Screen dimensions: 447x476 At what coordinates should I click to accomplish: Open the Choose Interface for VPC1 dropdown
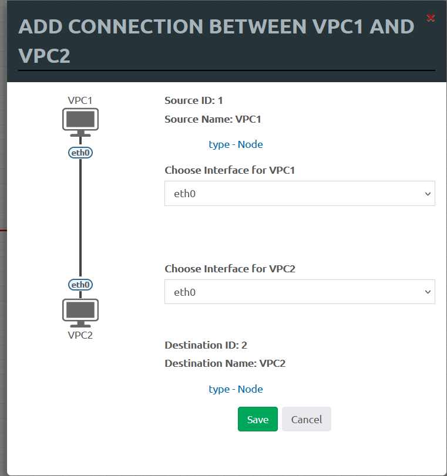300,193
